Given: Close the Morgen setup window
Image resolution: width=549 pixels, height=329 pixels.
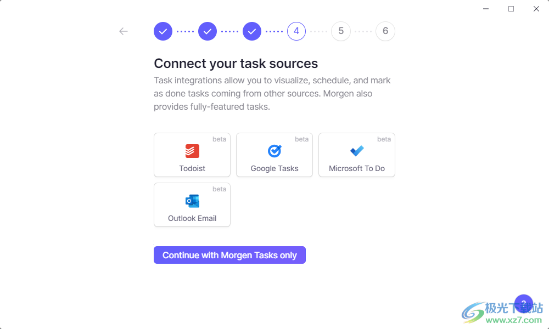Looking at the screenshot, I should coord(536,9).
